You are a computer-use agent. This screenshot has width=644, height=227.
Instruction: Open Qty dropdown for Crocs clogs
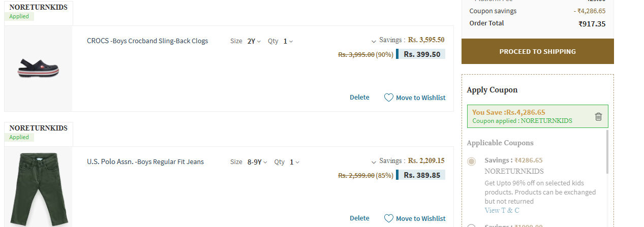tap(288, 41)
